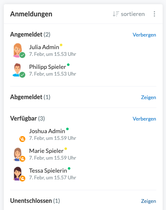Image resolution: width=166 pixels, height=210 pixels.
Task: Click Joshua Admin's orange availability badge
Action: tap(22, 139)
